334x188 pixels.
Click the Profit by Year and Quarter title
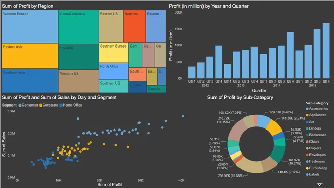click(x=209, y=6)
